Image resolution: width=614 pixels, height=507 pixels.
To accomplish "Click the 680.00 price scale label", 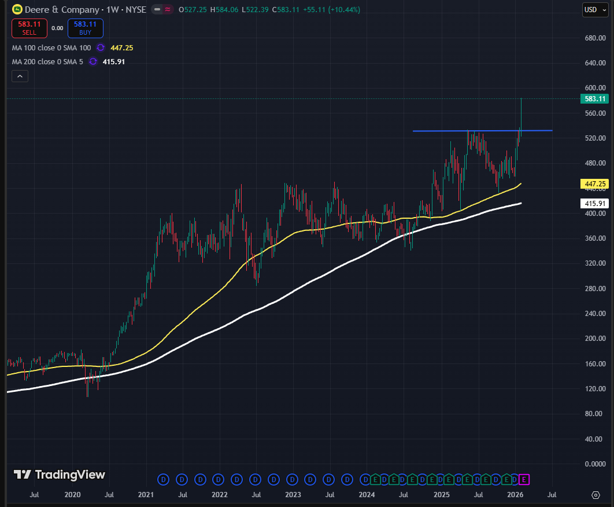I will pyautogui.click(x=595, y=38).
